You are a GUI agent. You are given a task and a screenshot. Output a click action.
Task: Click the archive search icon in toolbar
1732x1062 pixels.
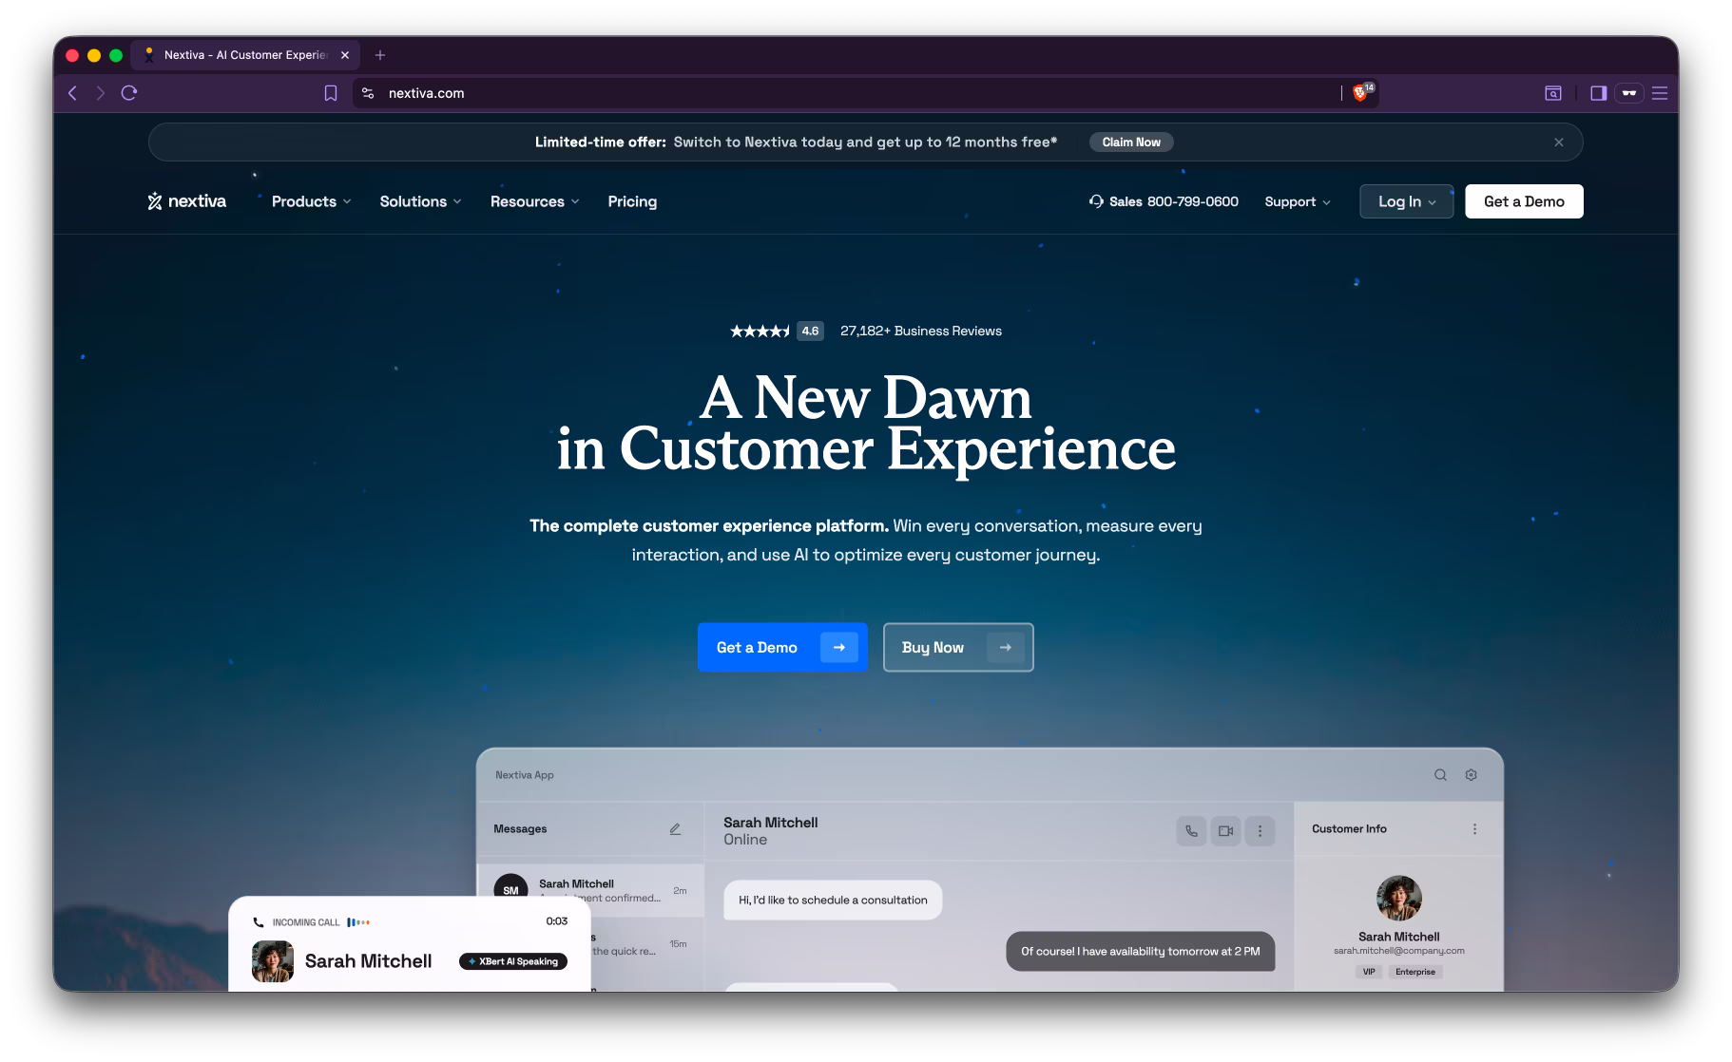[x=1552, y=93]
